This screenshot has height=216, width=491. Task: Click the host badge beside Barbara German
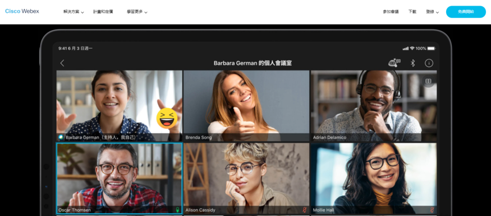(x=61, y=137)
